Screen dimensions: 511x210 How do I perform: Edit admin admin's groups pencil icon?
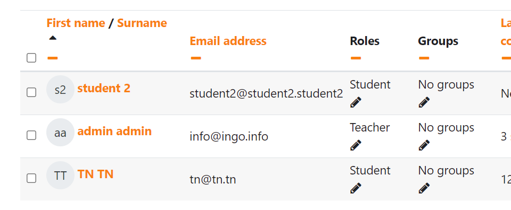click(x=424, y=145)
